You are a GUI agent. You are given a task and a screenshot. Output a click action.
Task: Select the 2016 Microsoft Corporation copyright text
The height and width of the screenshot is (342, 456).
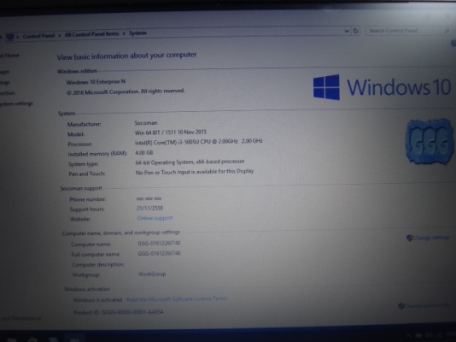(x=126, y=91)
